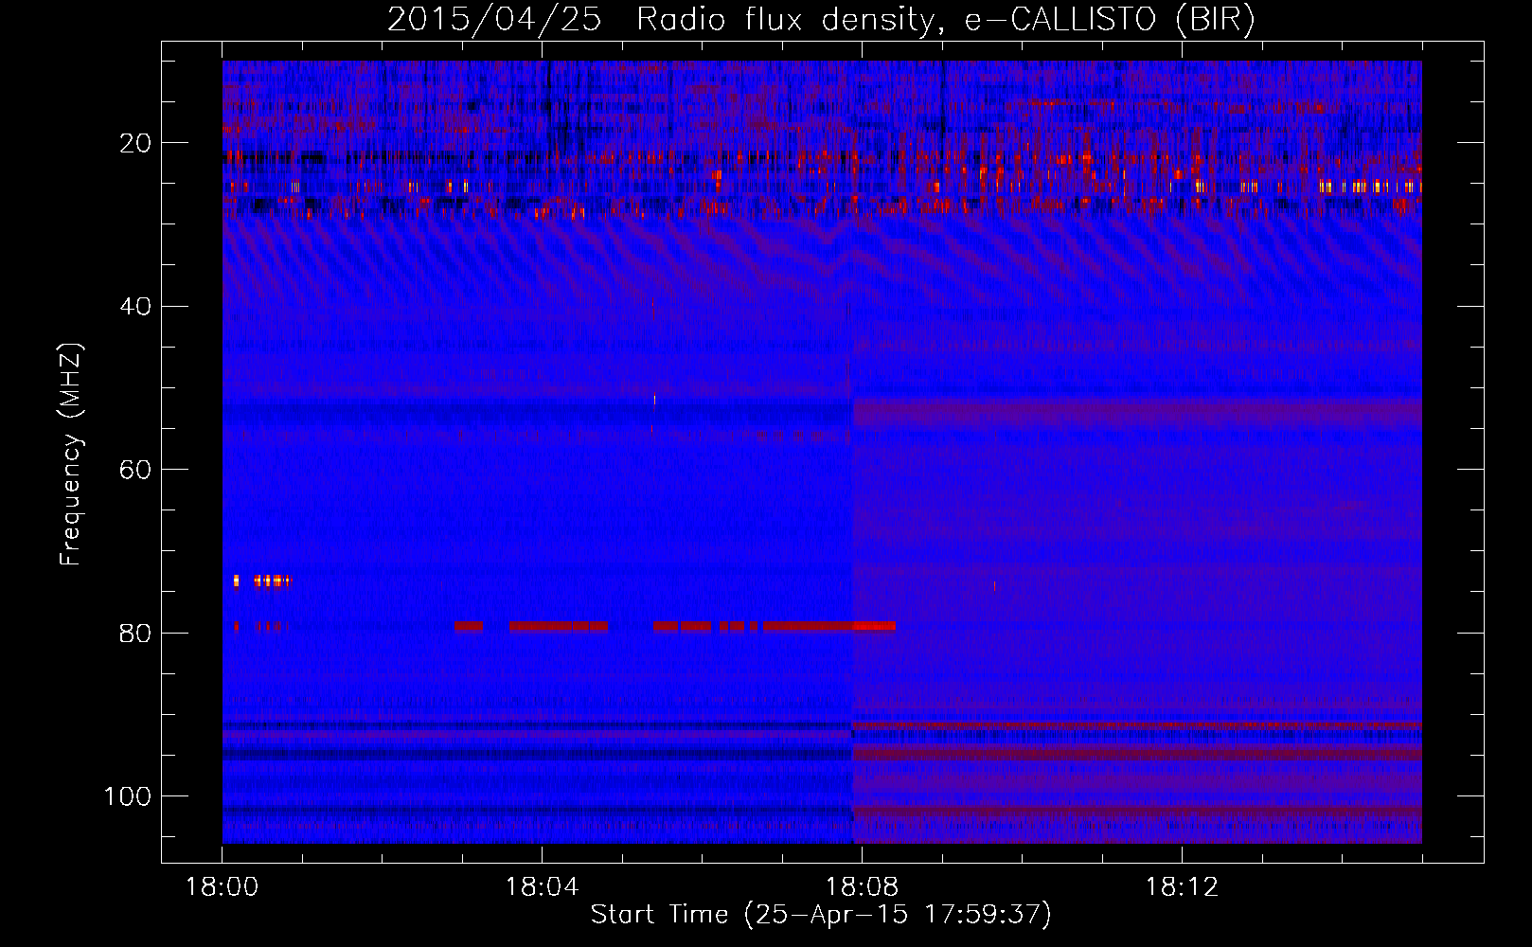This screenshot has height=947, width=1532.
Task: Click the yellow-red burst near 74 MHz at 18:00
Action: (x=262, y=581)
